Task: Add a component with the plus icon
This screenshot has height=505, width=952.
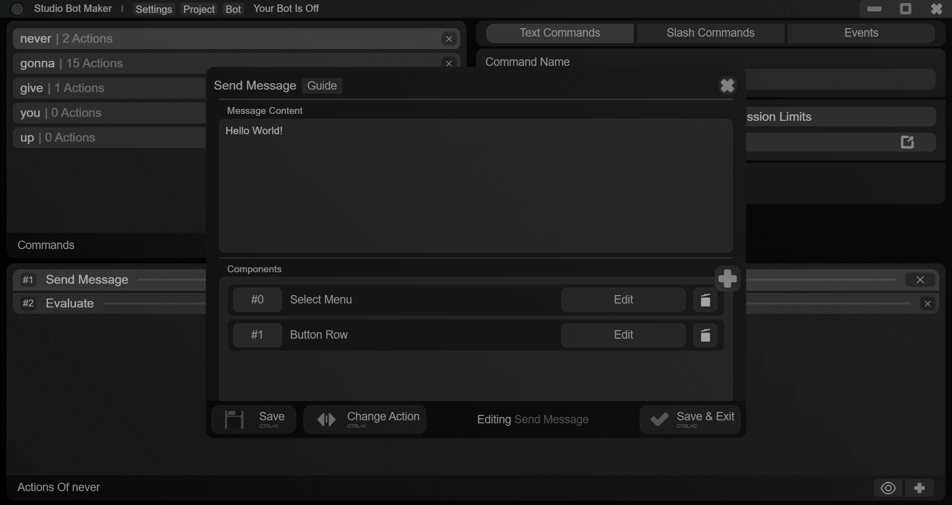Action: pos(727,278)
